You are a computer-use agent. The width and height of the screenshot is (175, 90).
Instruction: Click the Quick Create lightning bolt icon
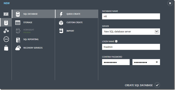pyautogui.click(x=61, y=14)
